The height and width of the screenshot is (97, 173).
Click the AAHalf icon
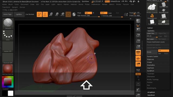138,47
